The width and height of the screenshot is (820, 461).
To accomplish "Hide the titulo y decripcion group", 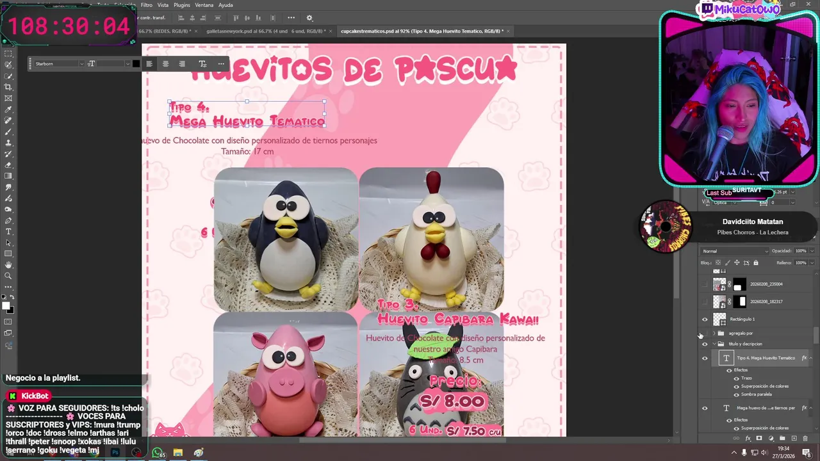I will 705,344.
